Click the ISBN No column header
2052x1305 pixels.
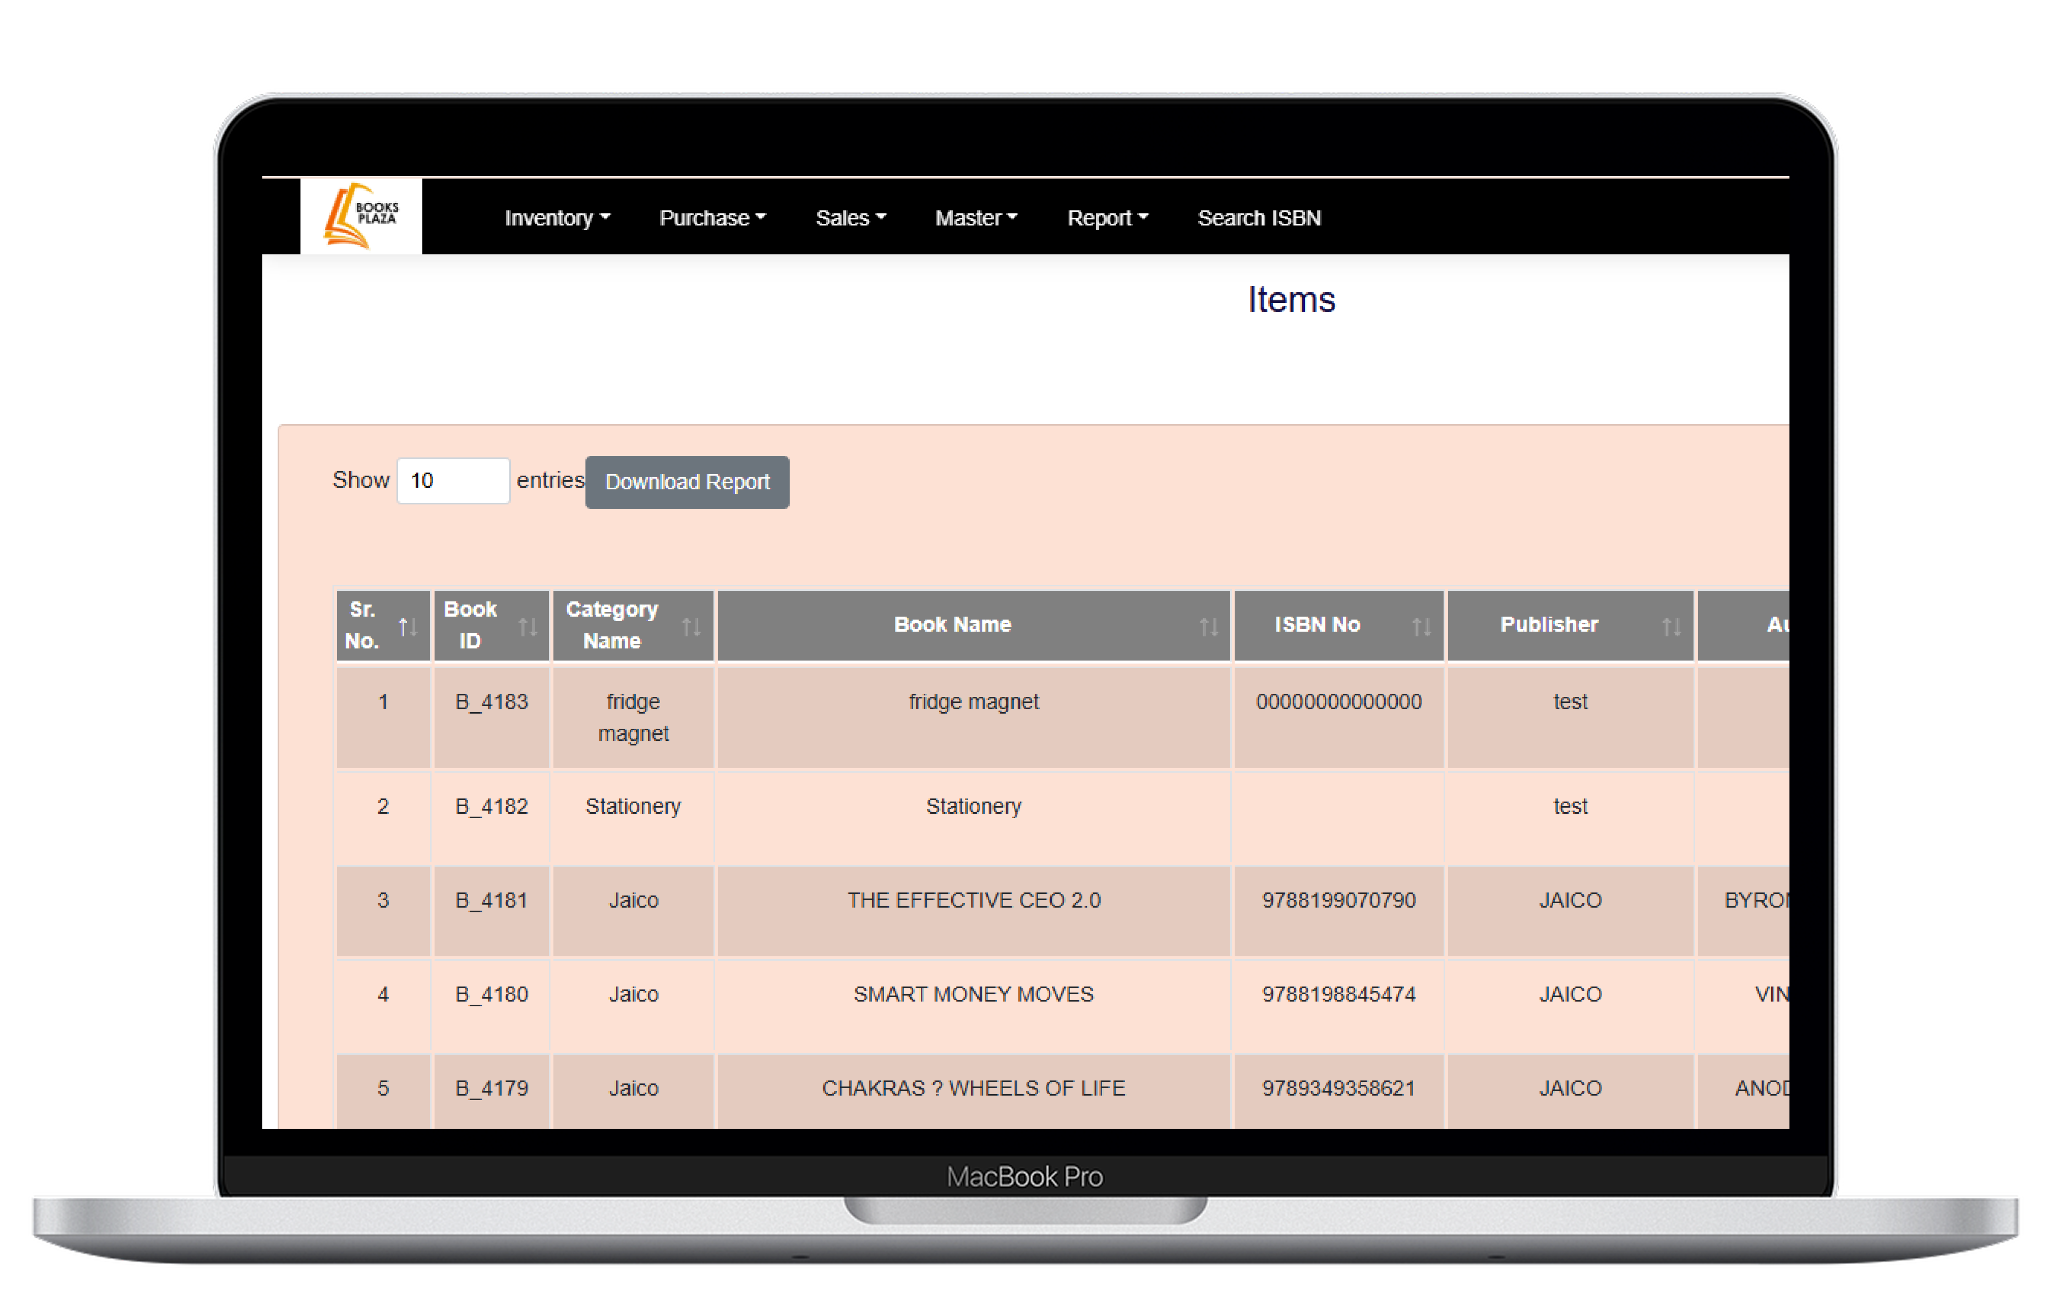click(1339, 625)
